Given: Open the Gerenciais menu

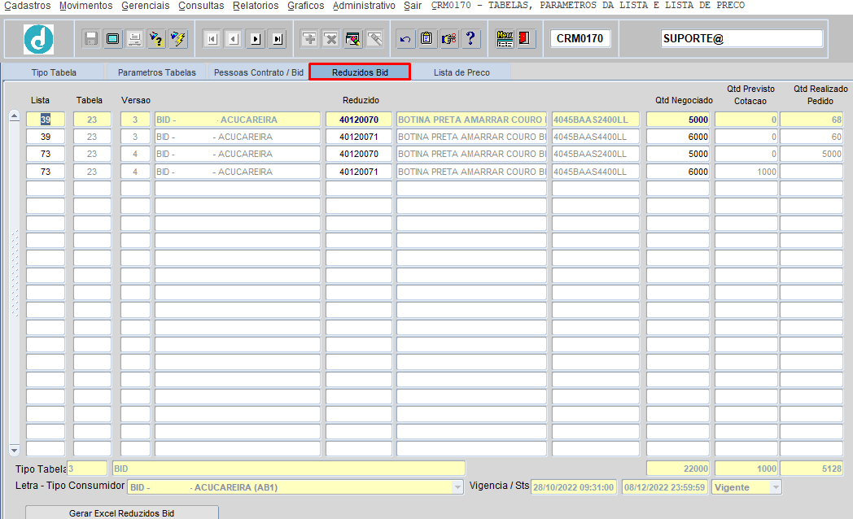Looking at the screenshot, I should [145, 6].
